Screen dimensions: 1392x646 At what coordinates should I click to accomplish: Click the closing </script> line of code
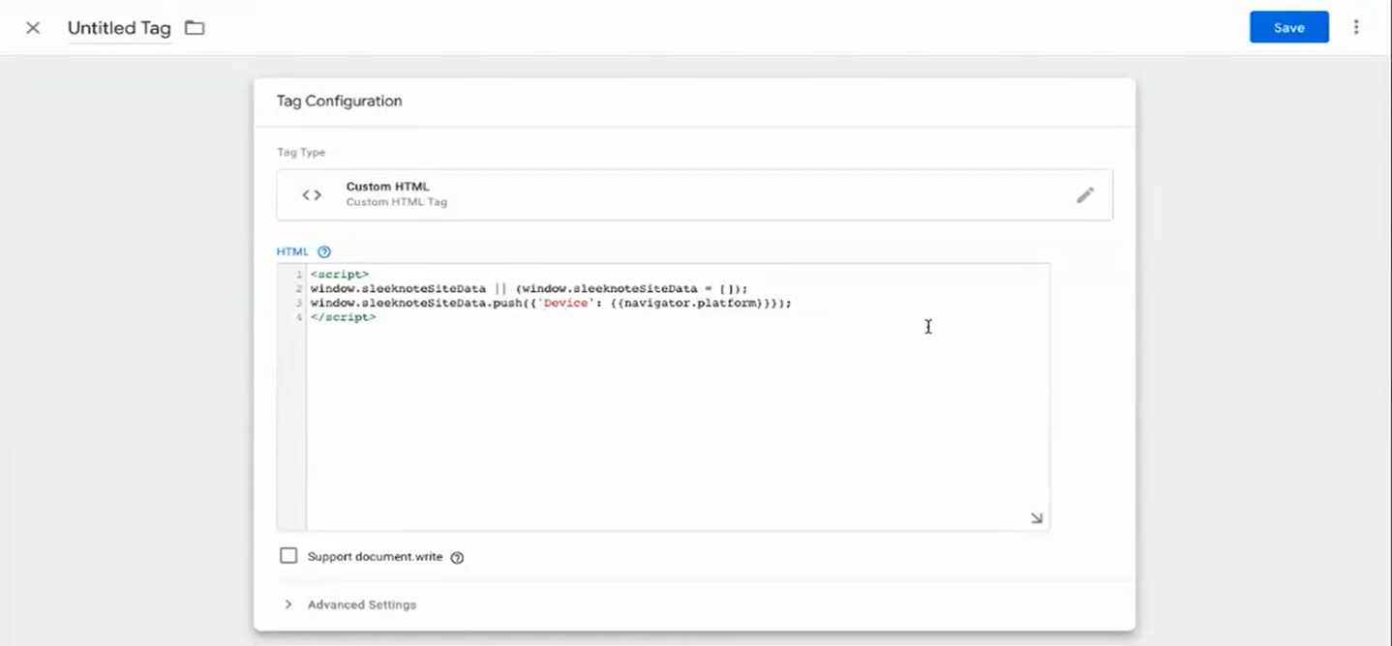[x=344, y=317]
